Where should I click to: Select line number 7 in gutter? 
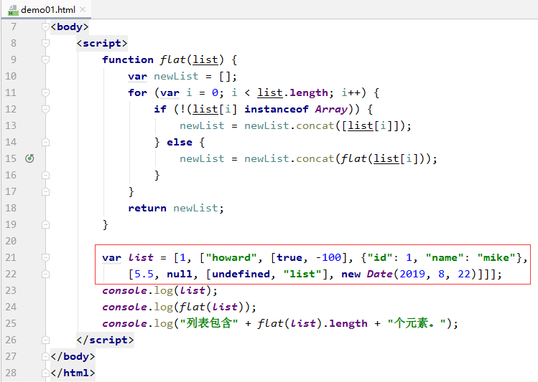pyautogui.click(x=14, y=27)
